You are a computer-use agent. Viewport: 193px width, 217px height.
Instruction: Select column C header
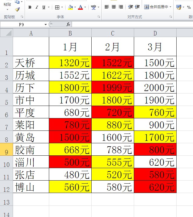[x=113, y=33]
